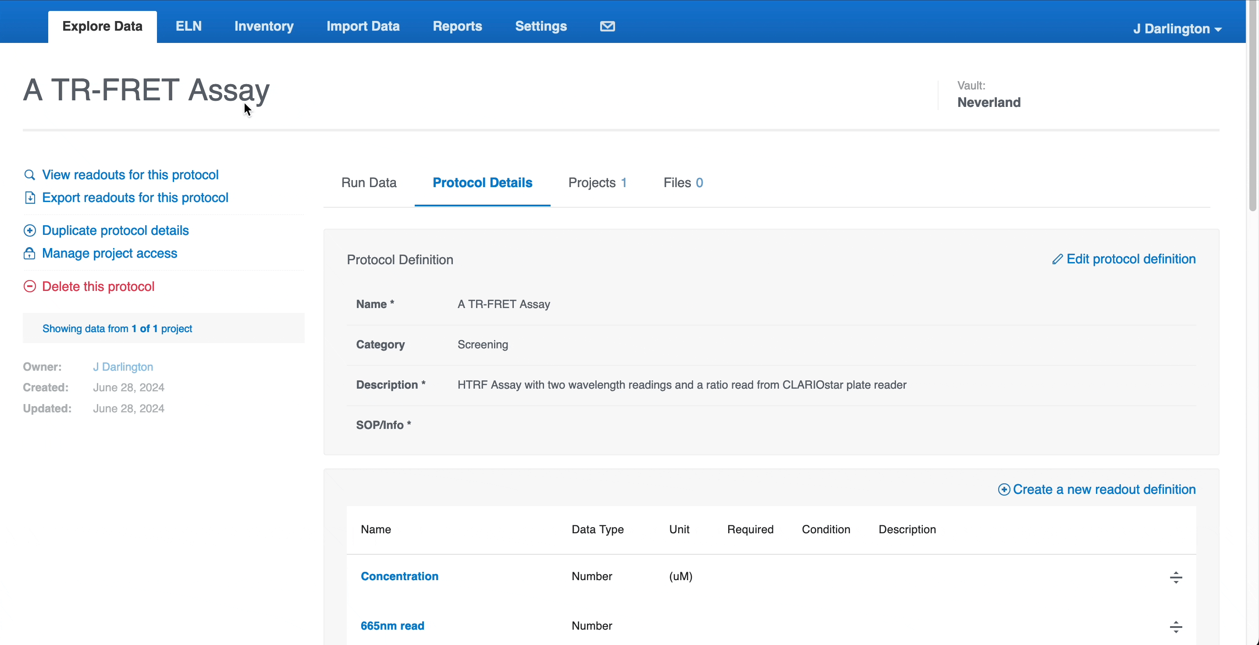Go to the Inventory tab
The width and height of the screenshot is (1259, 645).
(264, 26)
